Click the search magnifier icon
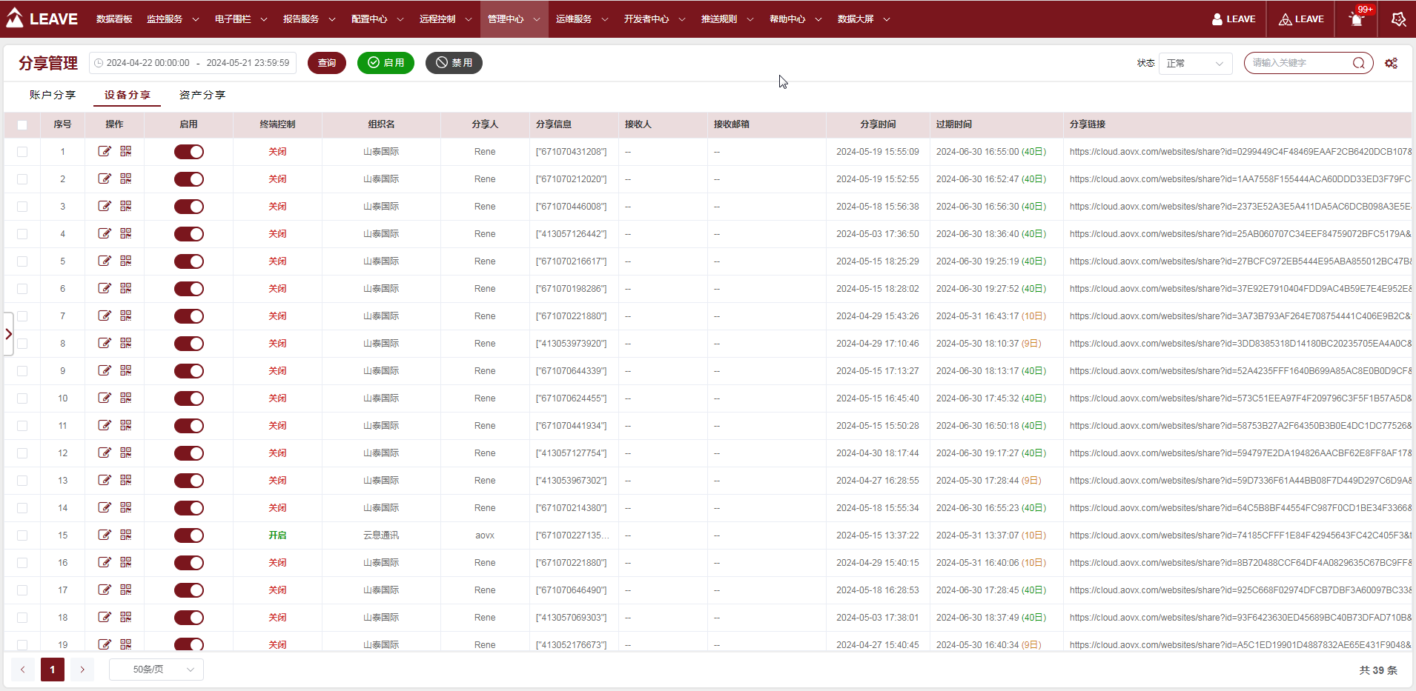 click(1358, 63)
